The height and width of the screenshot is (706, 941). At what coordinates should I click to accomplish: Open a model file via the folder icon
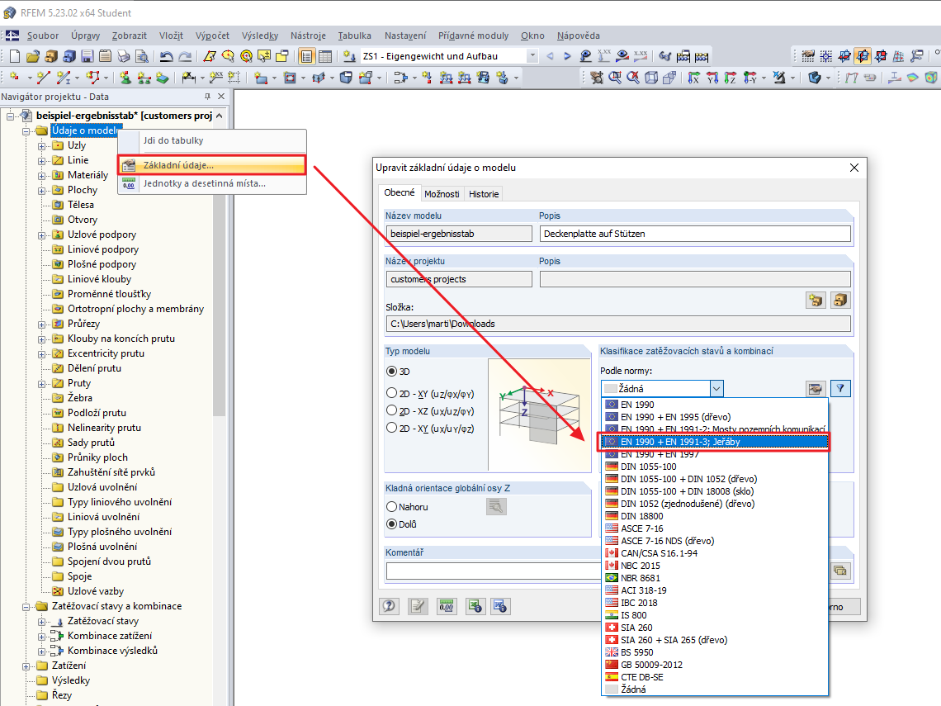click(32, 56)
